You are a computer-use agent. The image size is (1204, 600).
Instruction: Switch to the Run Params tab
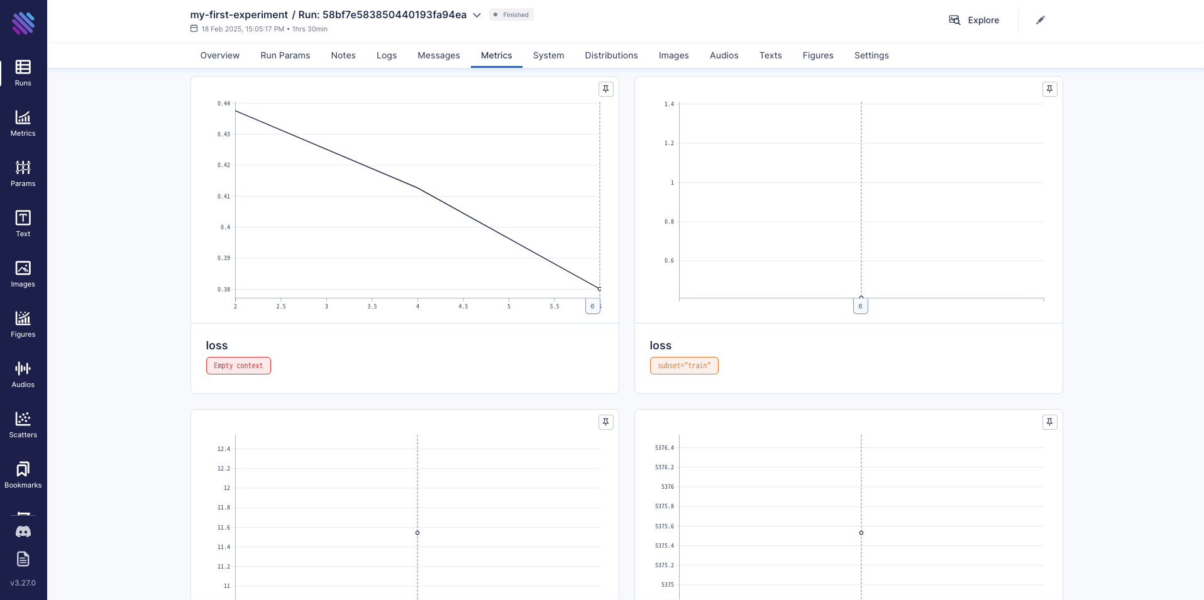click(x=285, y=55)
